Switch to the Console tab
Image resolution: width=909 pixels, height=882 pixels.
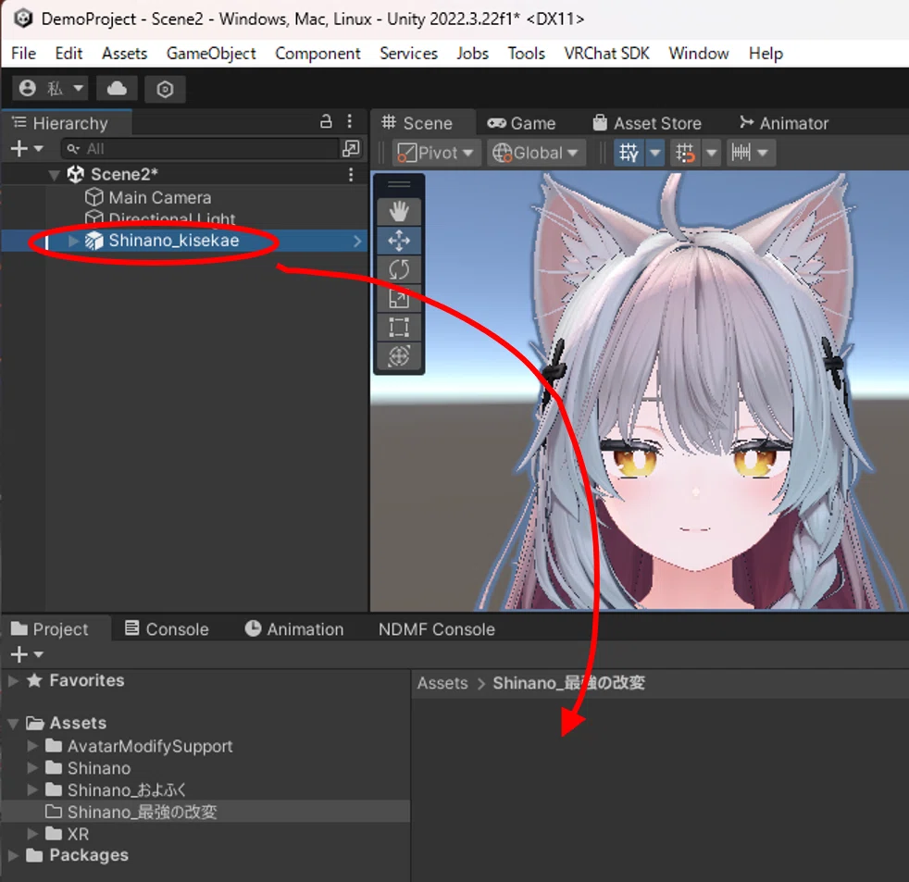tap(167, 628)
